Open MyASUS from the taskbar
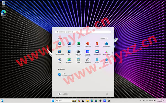 pyautogui.click(x=105, y=101)
